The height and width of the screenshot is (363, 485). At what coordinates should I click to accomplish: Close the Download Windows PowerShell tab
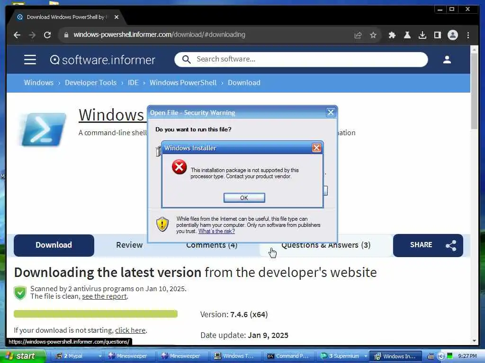click(x=117, y=17)
